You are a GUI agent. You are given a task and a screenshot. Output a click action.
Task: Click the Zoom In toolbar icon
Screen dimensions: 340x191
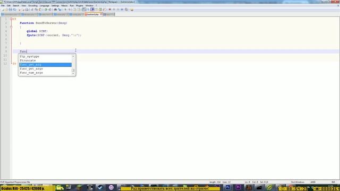(65, 10)
